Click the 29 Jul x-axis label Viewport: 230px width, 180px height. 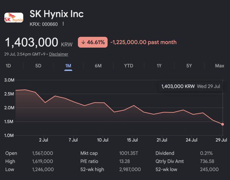point(221,140)
